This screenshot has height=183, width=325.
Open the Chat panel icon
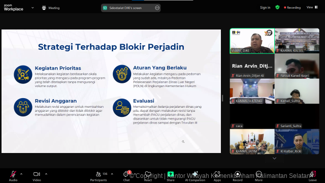point(126,174)
